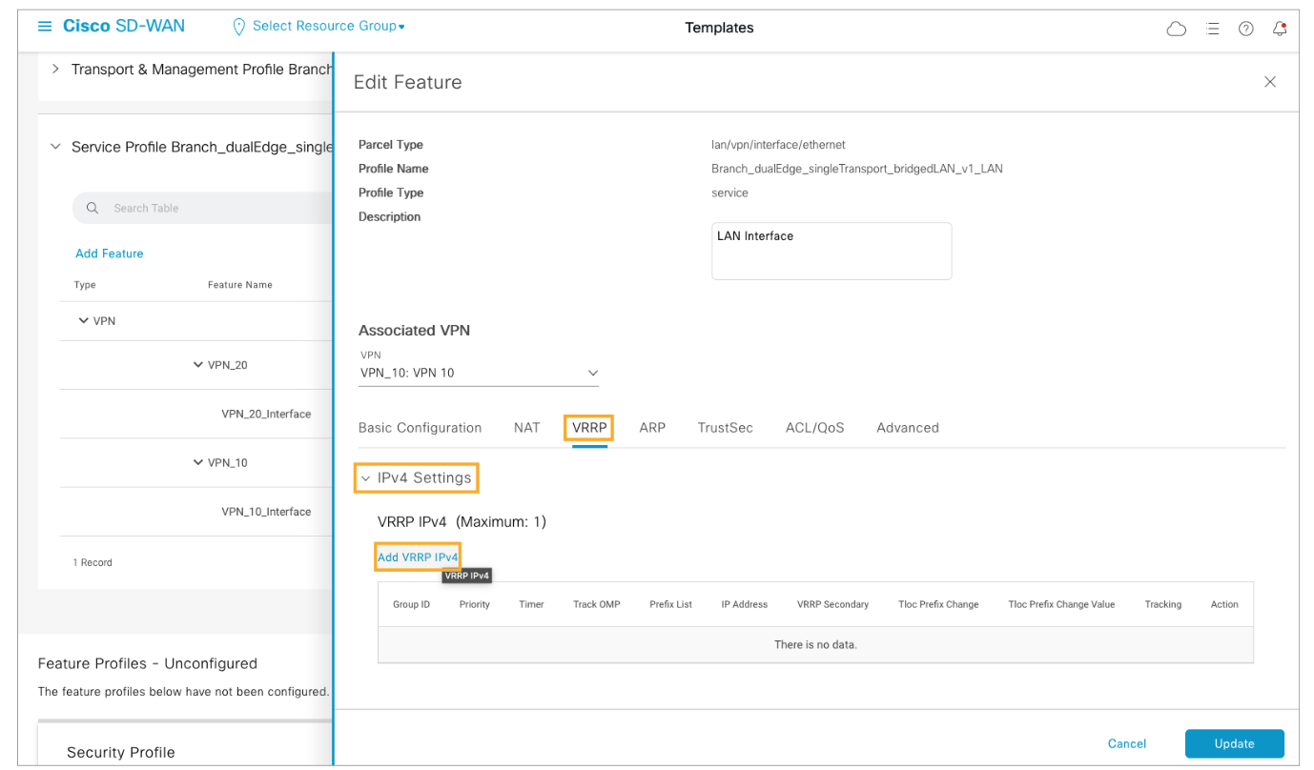The width and height of the screenshot is (1314, 770).
Task: Select VPN_10_Interface in the feature list
Action: (x=266, y=512)
